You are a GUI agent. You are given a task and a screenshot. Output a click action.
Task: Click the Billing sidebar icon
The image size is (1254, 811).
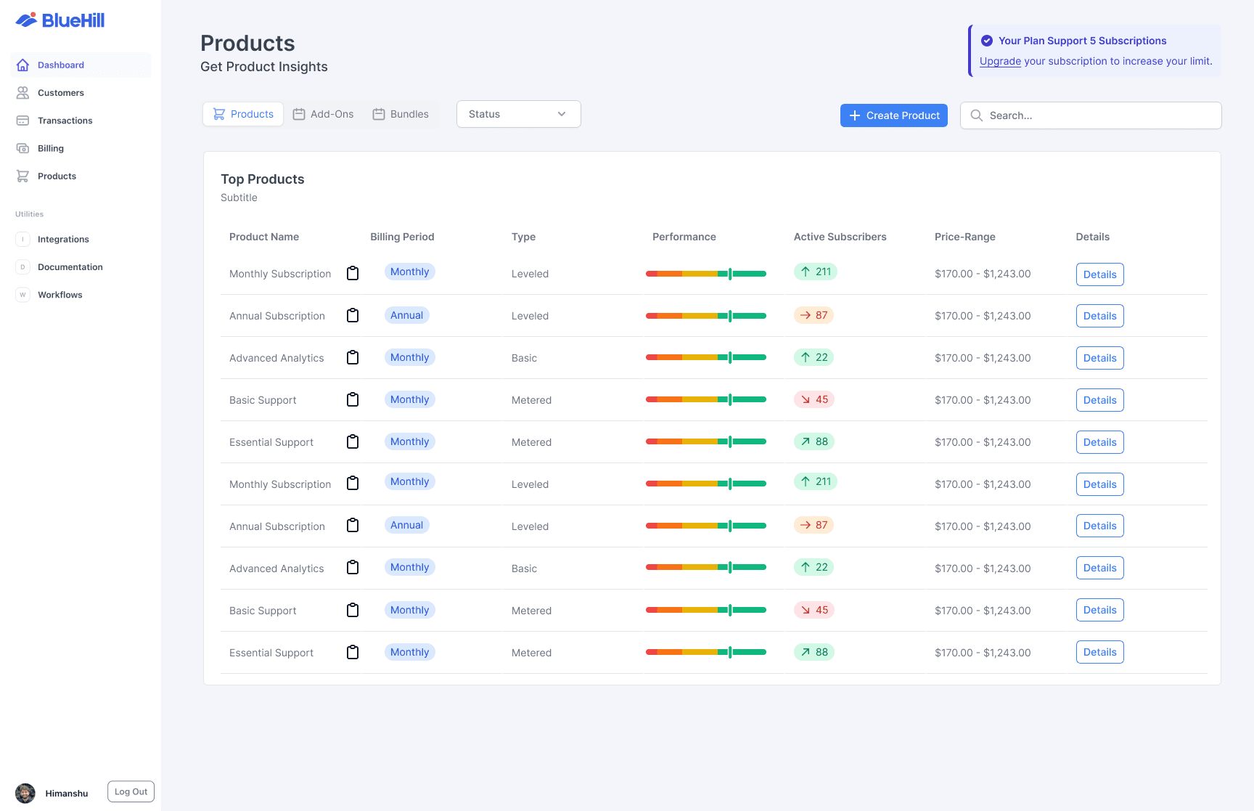click(x=22, y=148)
